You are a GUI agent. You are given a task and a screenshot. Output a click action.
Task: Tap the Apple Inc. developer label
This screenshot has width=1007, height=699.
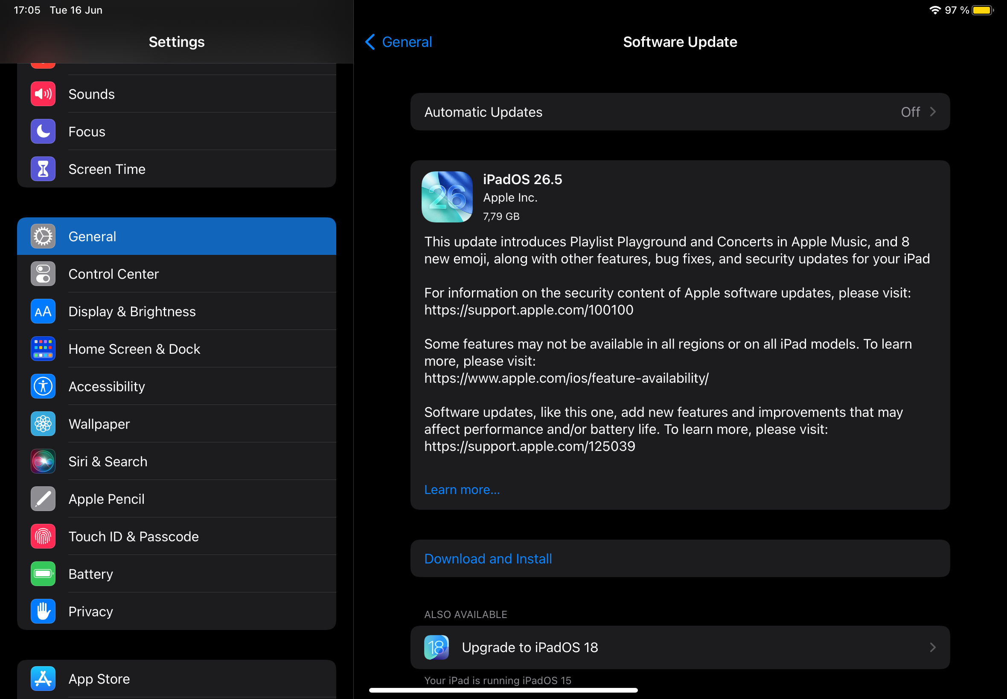click(x=510, y=198)
